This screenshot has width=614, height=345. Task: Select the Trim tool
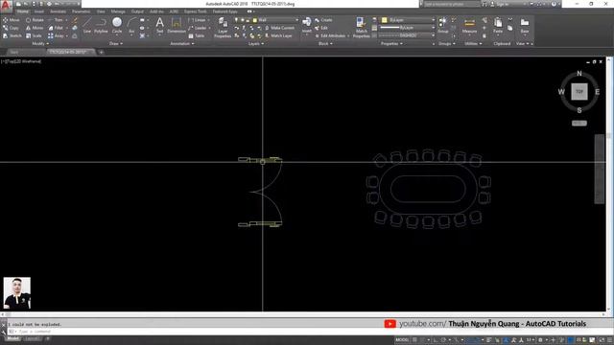pos(56,20)
